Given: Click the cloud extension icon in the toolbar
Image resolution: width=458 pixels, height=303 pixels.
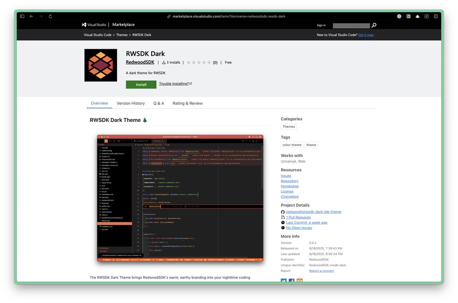Looking at the screenshot, I should pyautogui.click(x=418, y=16).
